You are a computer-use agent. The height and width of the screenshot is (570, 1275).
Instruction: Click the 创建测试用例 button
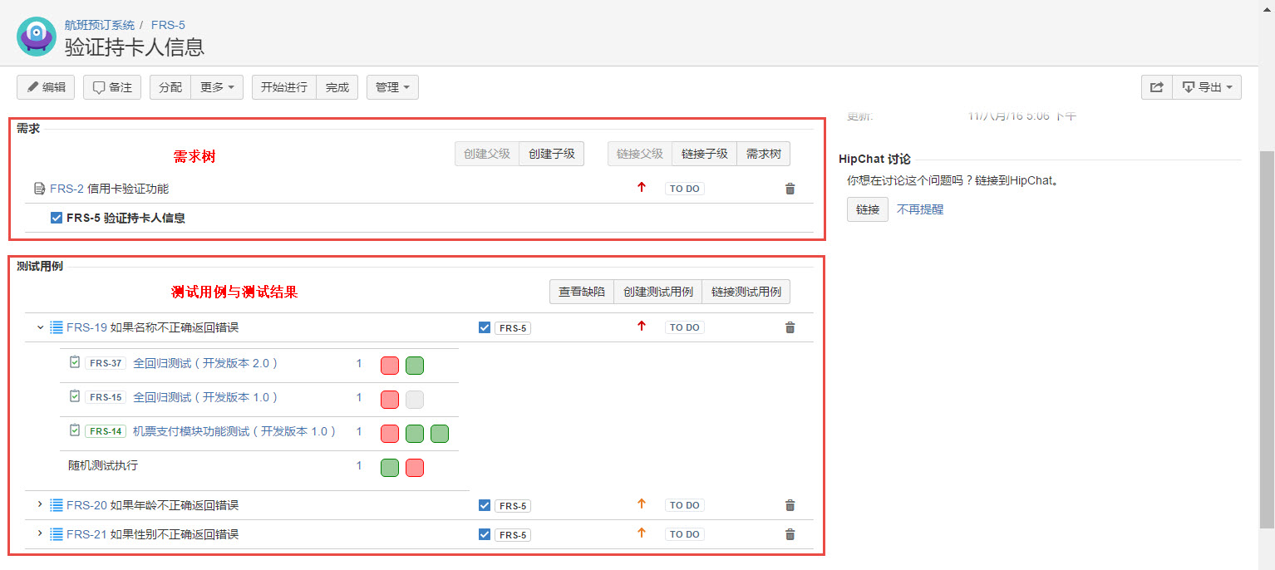[x=658, y=292]
